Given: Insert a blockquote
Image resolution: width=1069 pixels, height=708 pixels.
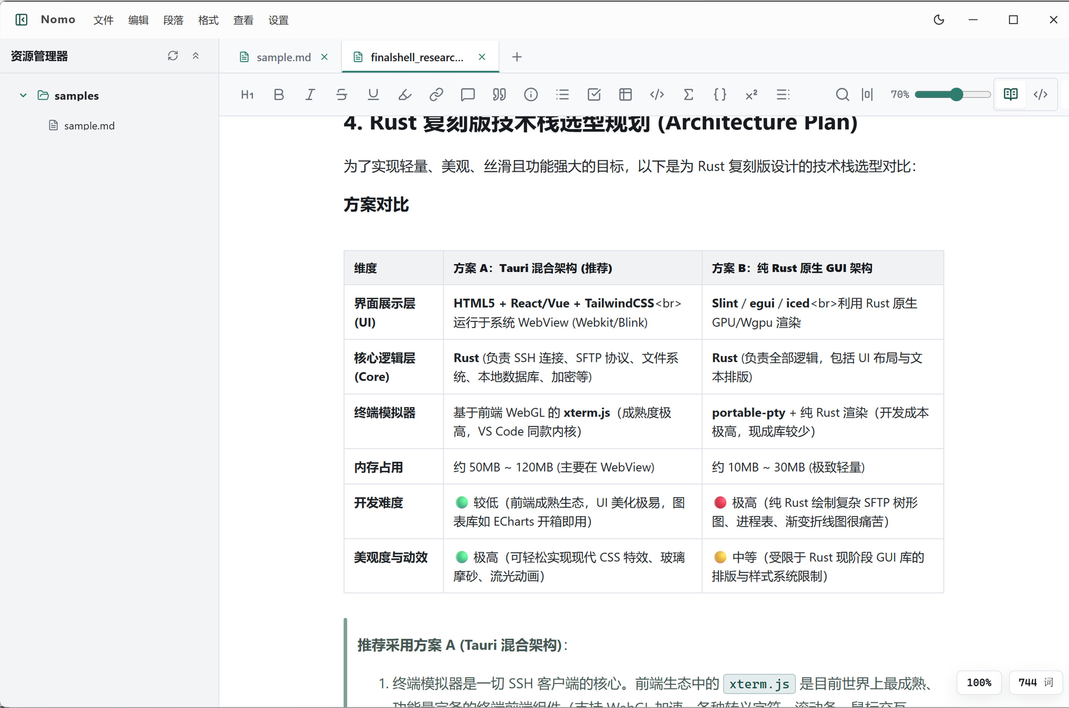Looking at the screenshot, I should pyautogui.click(x=499, y=95).
